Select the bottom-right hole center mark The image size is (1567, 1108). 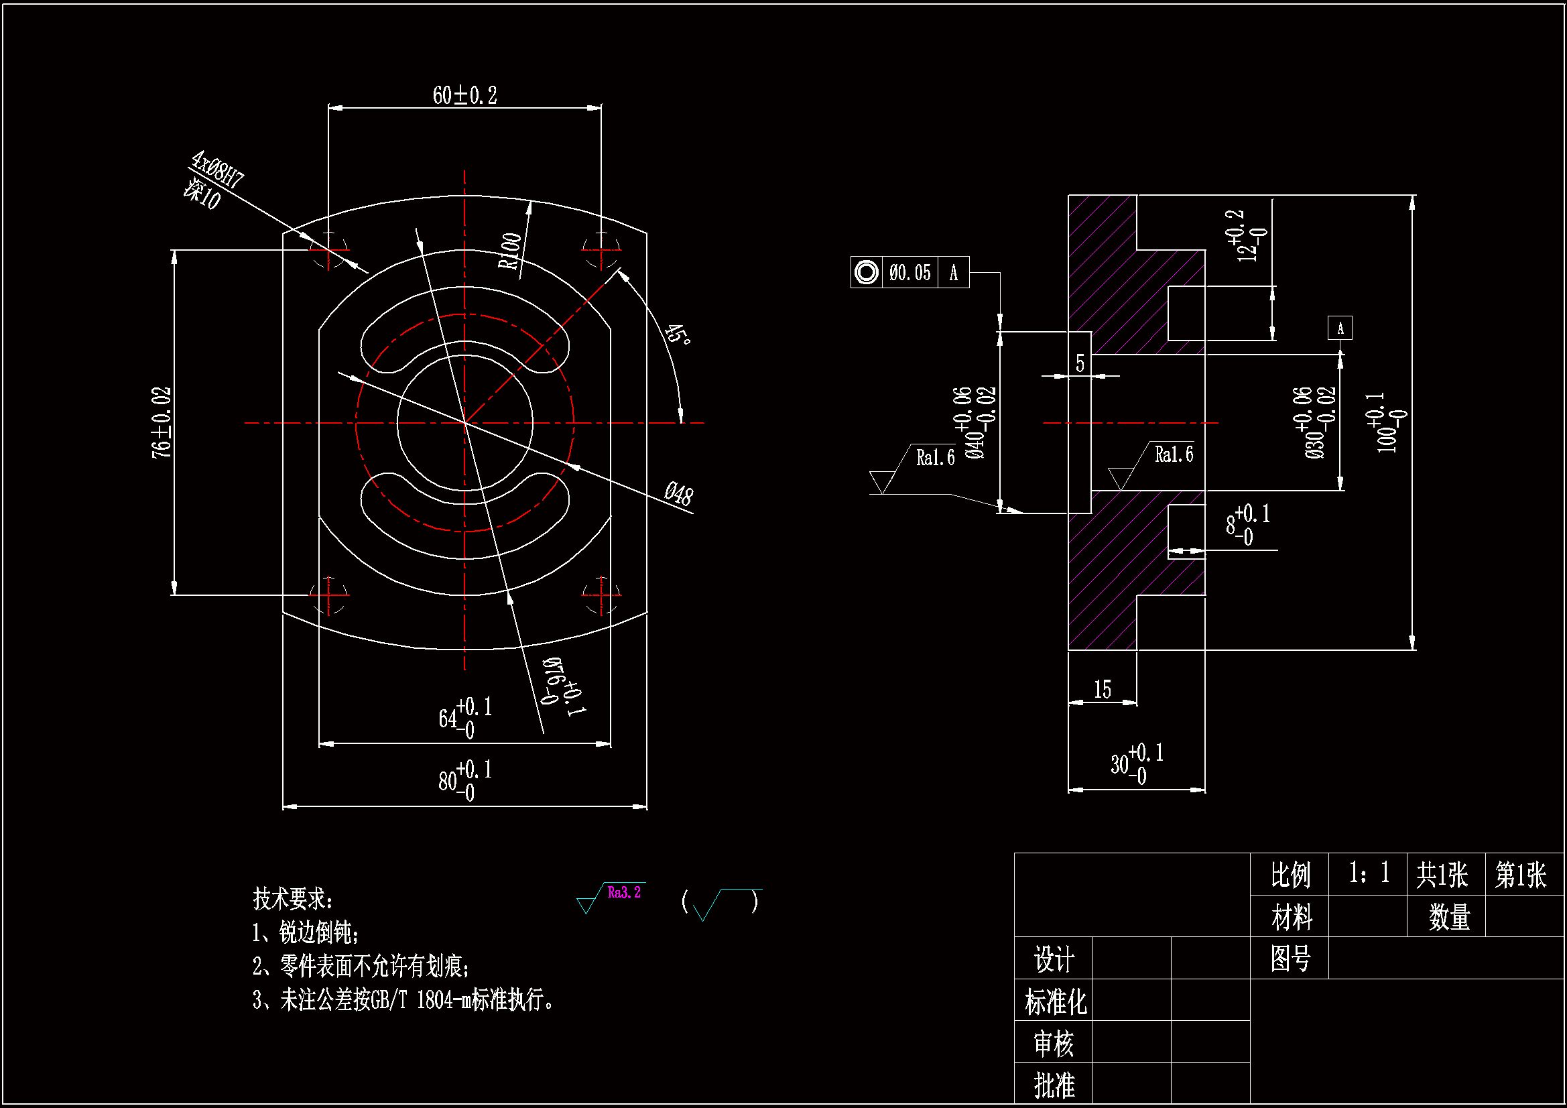click(x=601, y=595)
